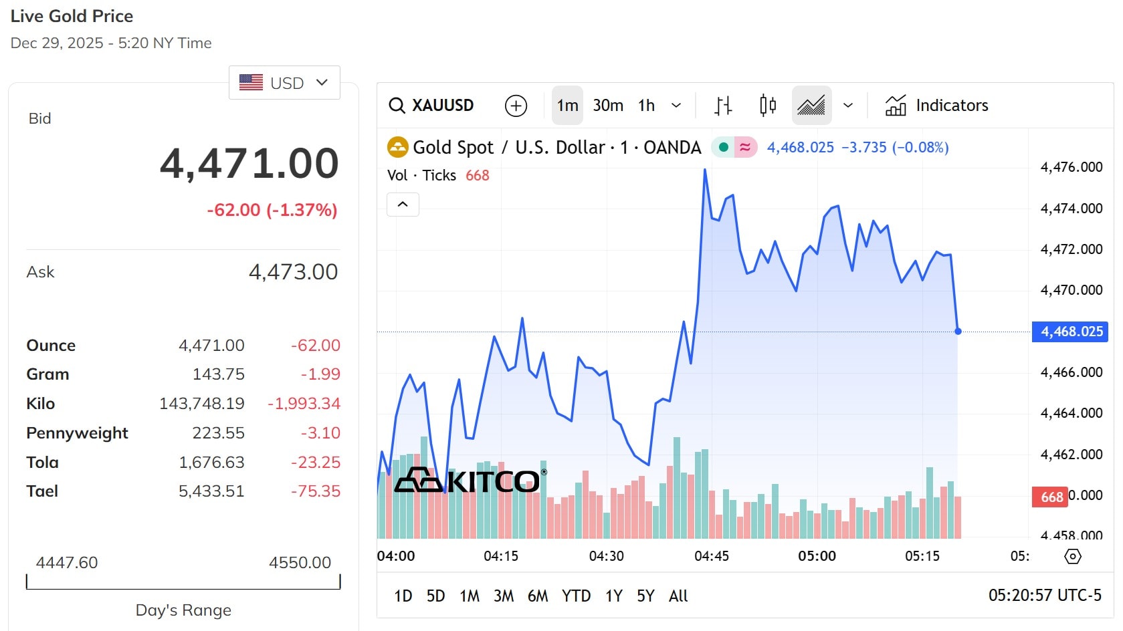Image resolution: width=1123 pixels, height=631 pixels.
Task: Click the gold spot symbol logo
Action: click(398, 147)
